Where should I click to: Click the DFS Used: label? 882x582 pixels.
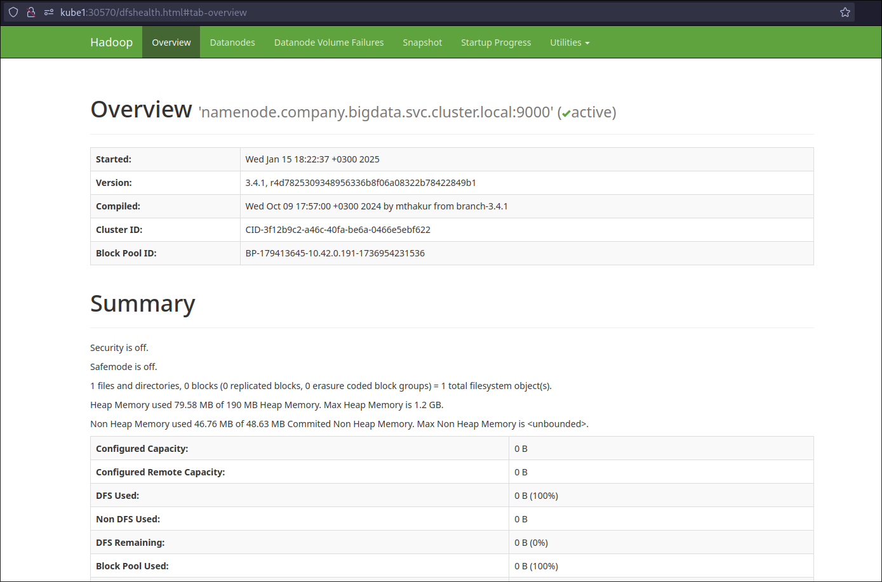click(117, 496)
